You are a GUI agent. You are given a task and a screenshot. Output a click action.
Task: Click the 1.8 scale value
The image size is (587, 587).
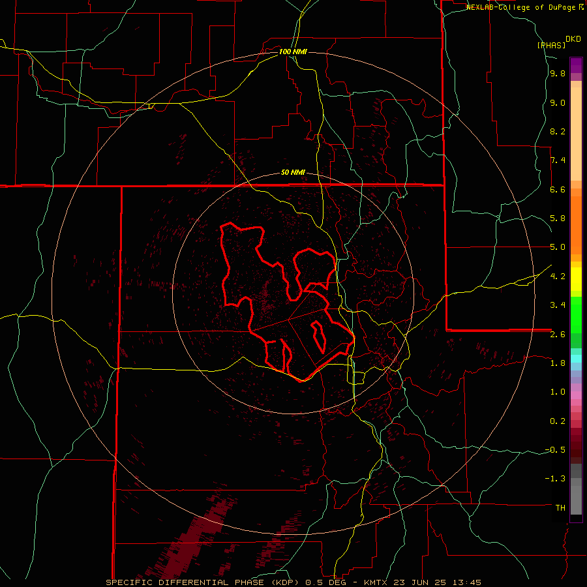click(558, 363)
